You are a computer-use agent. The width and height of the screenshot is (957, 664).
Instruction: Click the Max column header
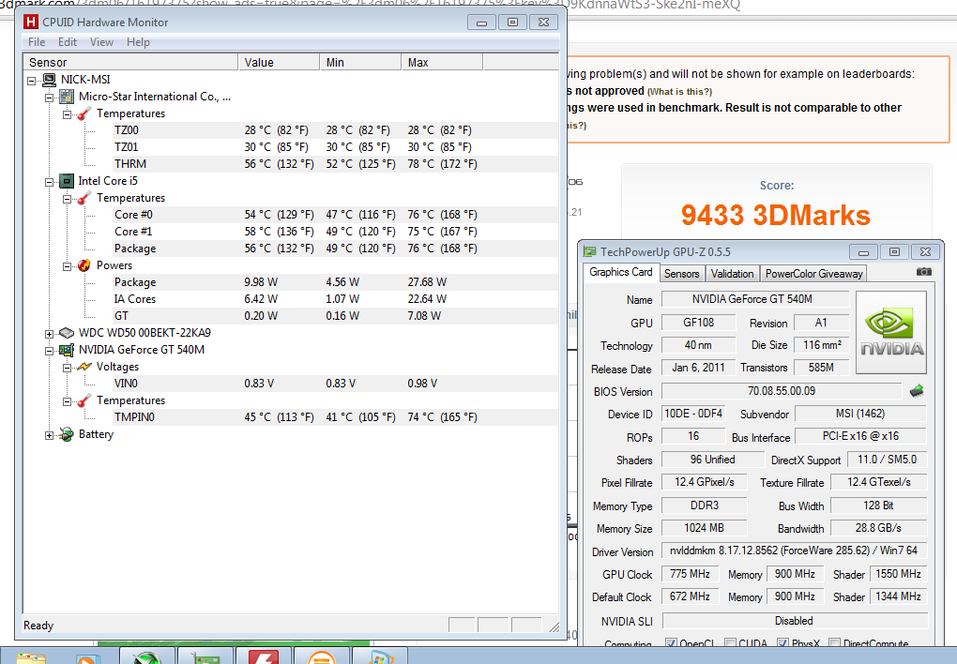(x=443, y=62)
